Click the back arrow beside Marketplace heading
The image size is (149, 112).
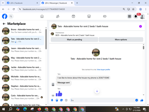pos(4,24)
